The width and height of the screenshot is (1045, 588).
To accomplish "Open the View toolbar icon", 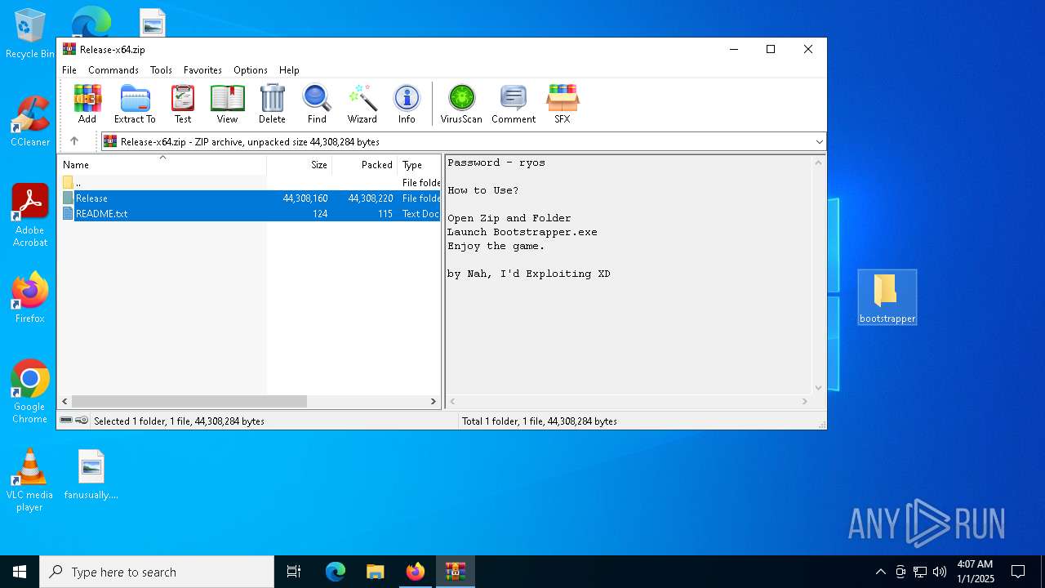I will click(x=227, y=104).
